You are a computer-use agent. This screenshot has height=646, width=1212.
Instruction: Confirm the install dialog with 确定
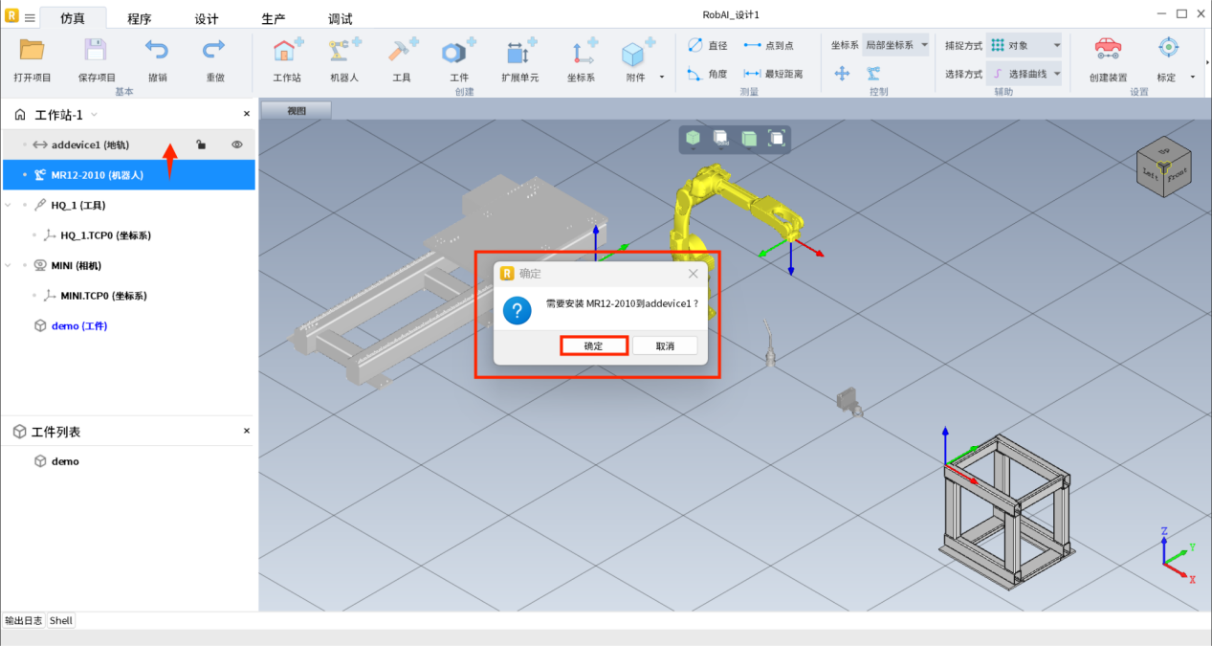click(593, 345)
